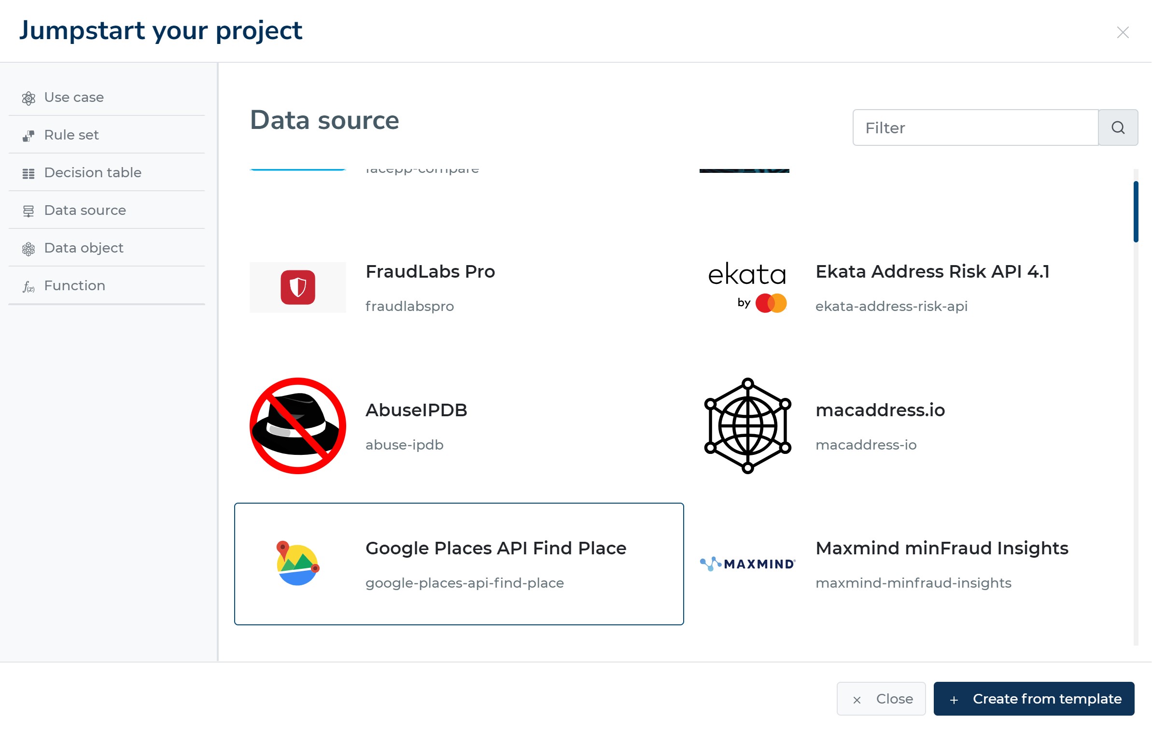1152x733 pixels.
Task: Select FraudLabs Pro template title
Action: (430, 271)
